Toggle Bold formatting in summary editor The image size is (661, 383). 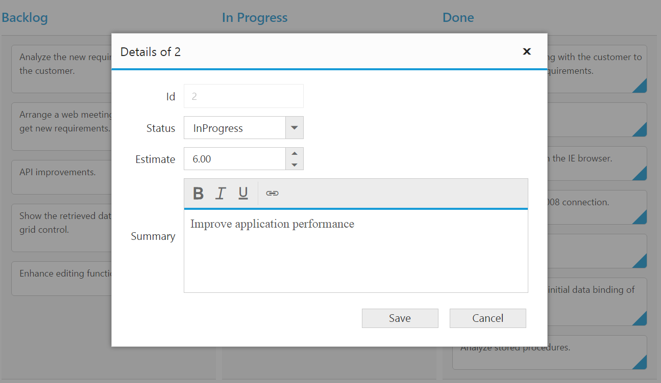pyautogui.click(x=199, y=194)
